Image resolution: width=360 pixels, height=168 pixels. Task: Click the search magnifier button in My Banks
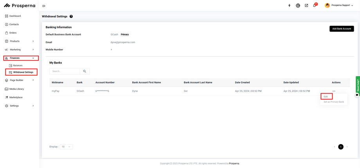85,71
